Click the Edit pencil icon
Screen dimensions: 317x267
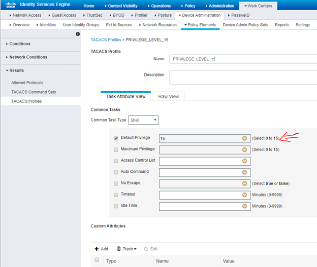(x=146, y=249)
